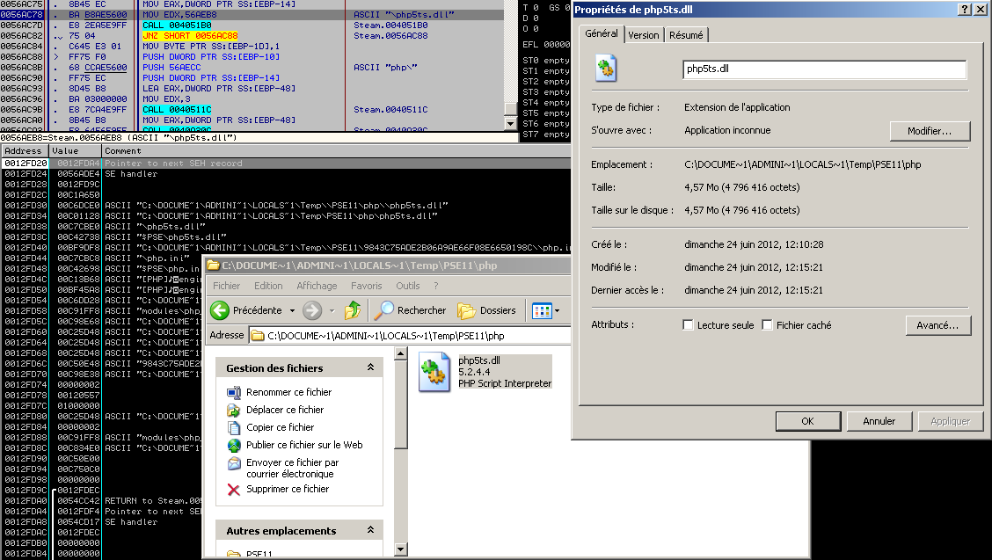The image size is (992, 560).
Task: Click Envoyer ce fichier par courrier électronique
Action: click(x=292, y=469)
